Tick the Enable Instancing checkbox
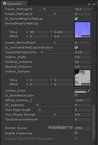 tap(76, 133)
